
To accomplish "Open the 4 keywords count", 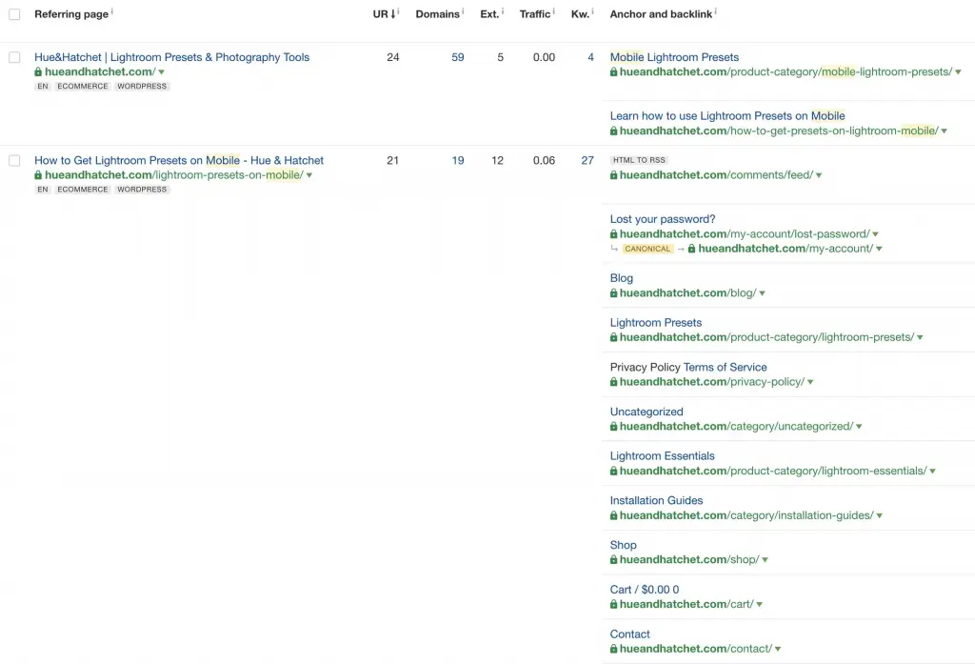I will pos(590,57).
